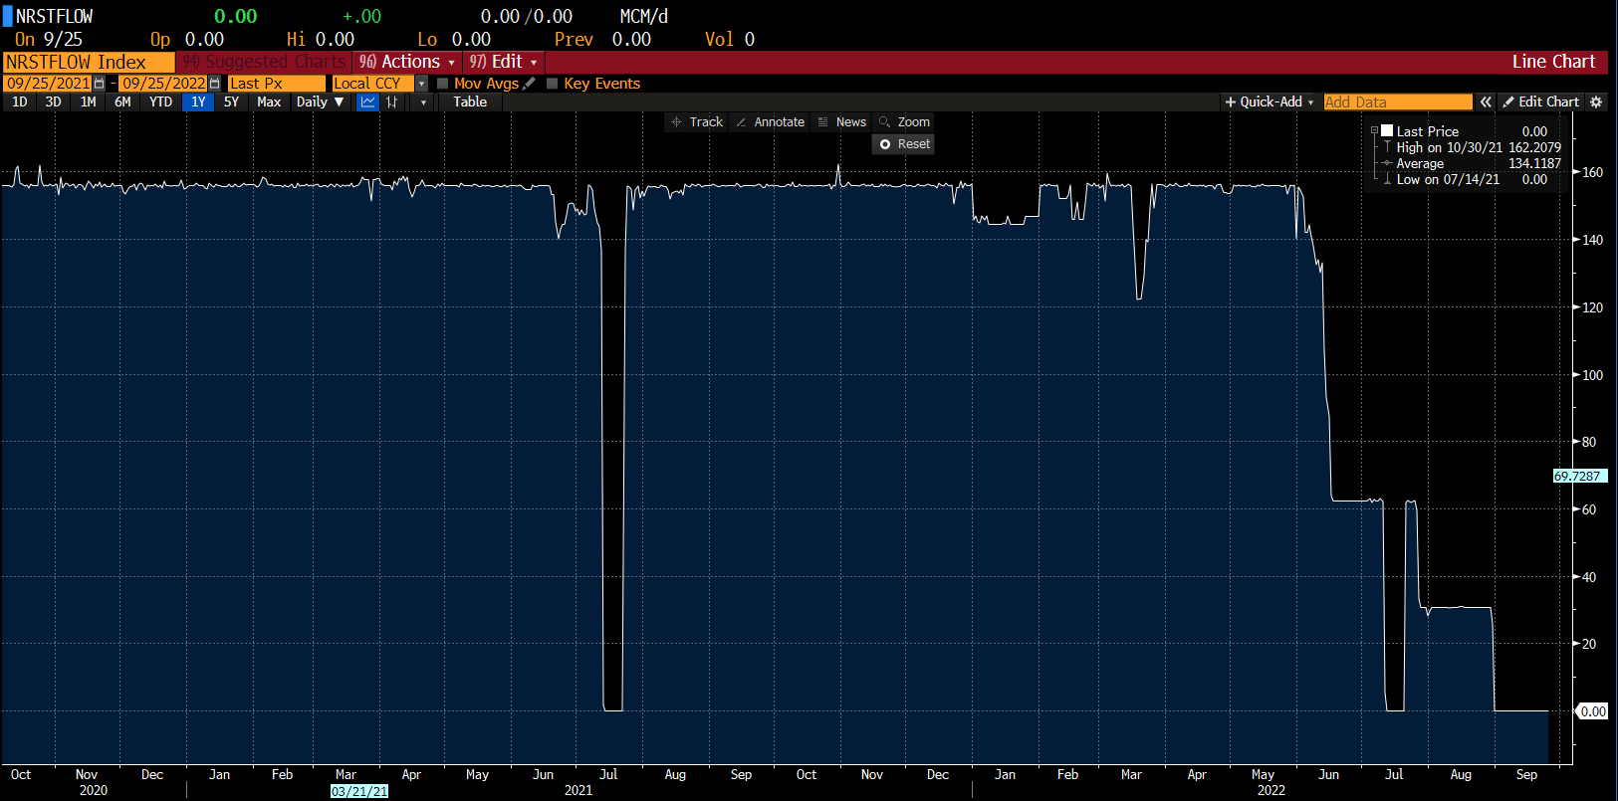Image resolution: width=1618 pixels, height=801 pixels.
Task: Enable the Key Events checkbox
Action: (x=553, y=84)
